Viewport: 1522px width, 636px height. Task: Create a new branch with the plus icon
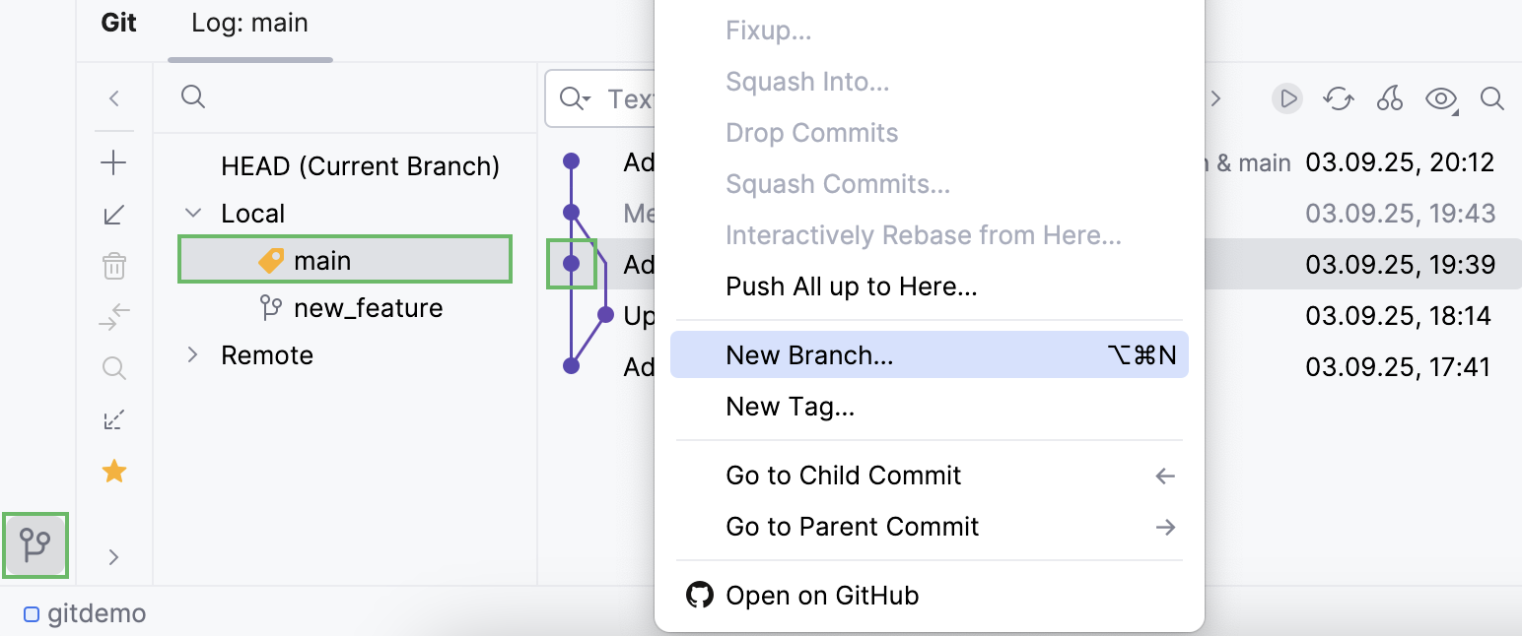113,161
